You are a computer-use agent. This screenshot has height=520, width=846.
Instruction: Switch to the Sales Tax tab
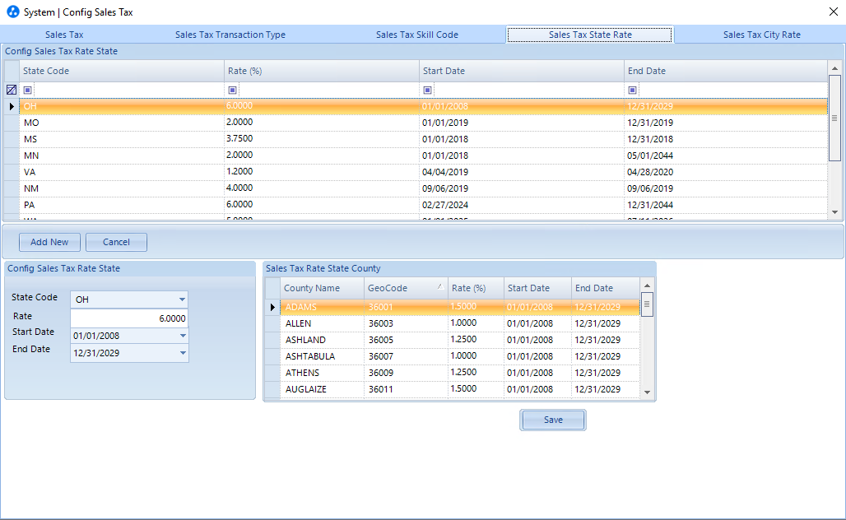point(64,35)
